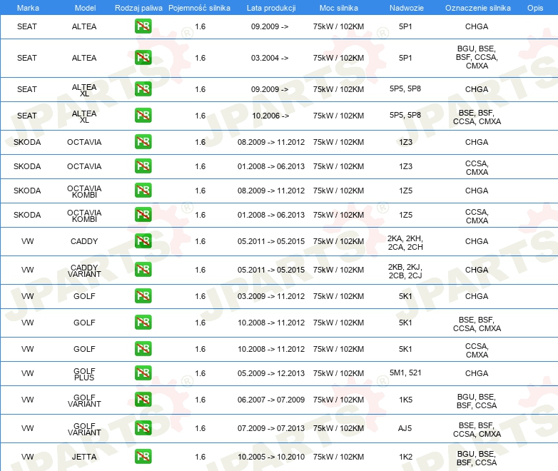Image resolution: width=558 pixels, height=471 pixels.
Task: Select body codes 2KA, 2KH, 2CA, 2CH
Action: click(405, 243)
